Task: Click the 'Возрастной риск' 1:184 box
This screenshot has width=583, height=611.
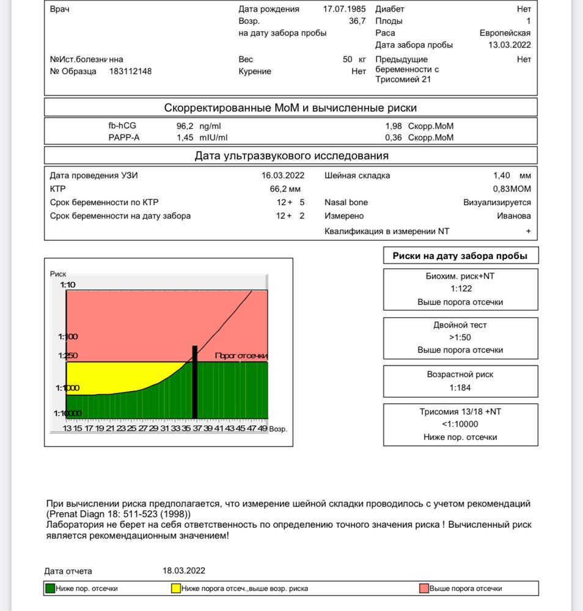Action: (x=460, y=381)
